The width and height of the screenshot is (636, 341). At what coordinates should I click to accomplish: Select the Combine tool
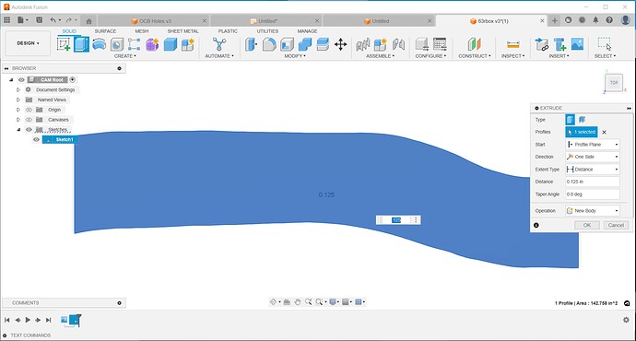304,44
